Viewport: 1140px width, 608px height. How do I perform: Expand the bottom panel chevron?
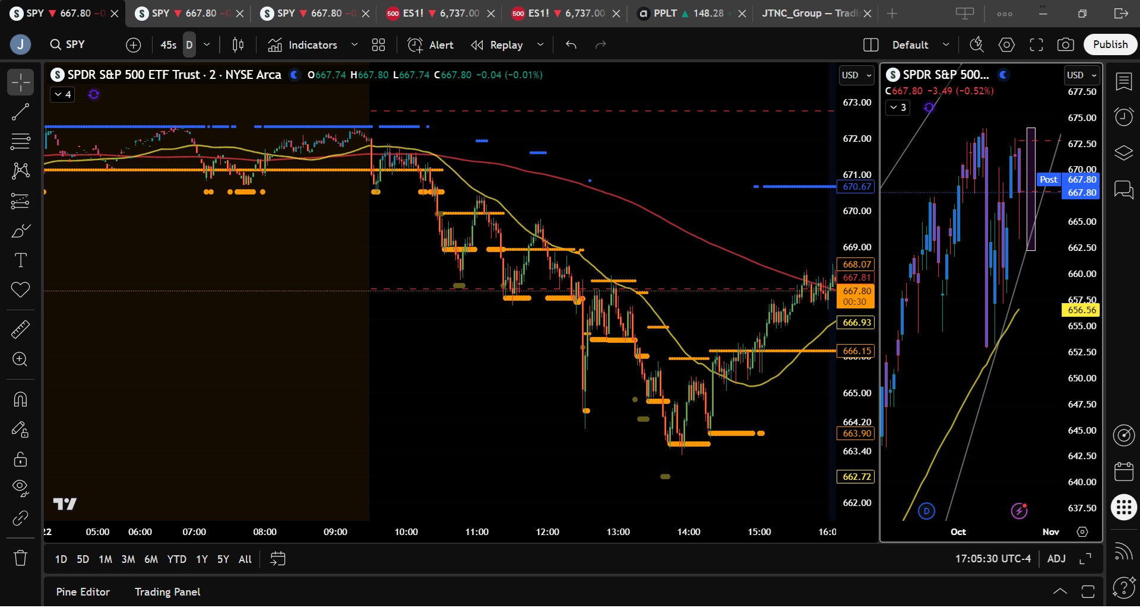tap(1060, 591)
